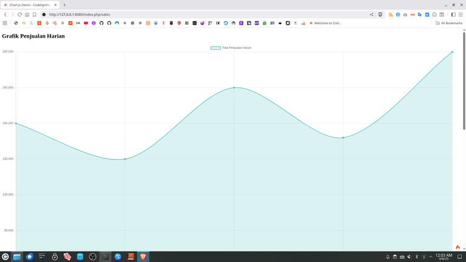Go to the browser home page
The image size is (466, 262).
27,15
